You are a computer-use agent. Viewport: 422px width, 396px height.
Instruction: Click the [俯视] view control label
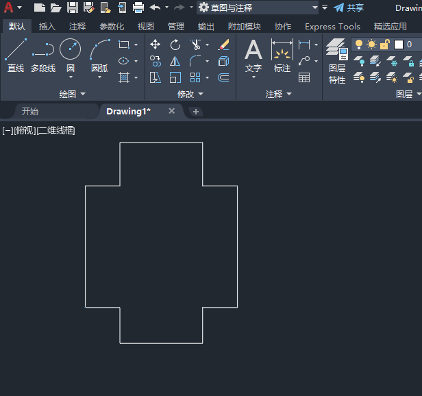click(x=25, y=130)
